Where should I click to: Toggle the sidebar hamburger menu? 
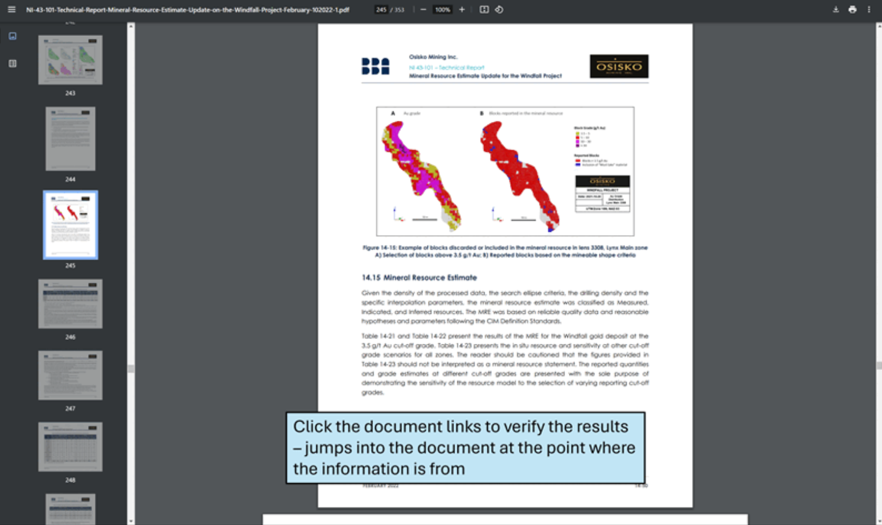[11, 9]
